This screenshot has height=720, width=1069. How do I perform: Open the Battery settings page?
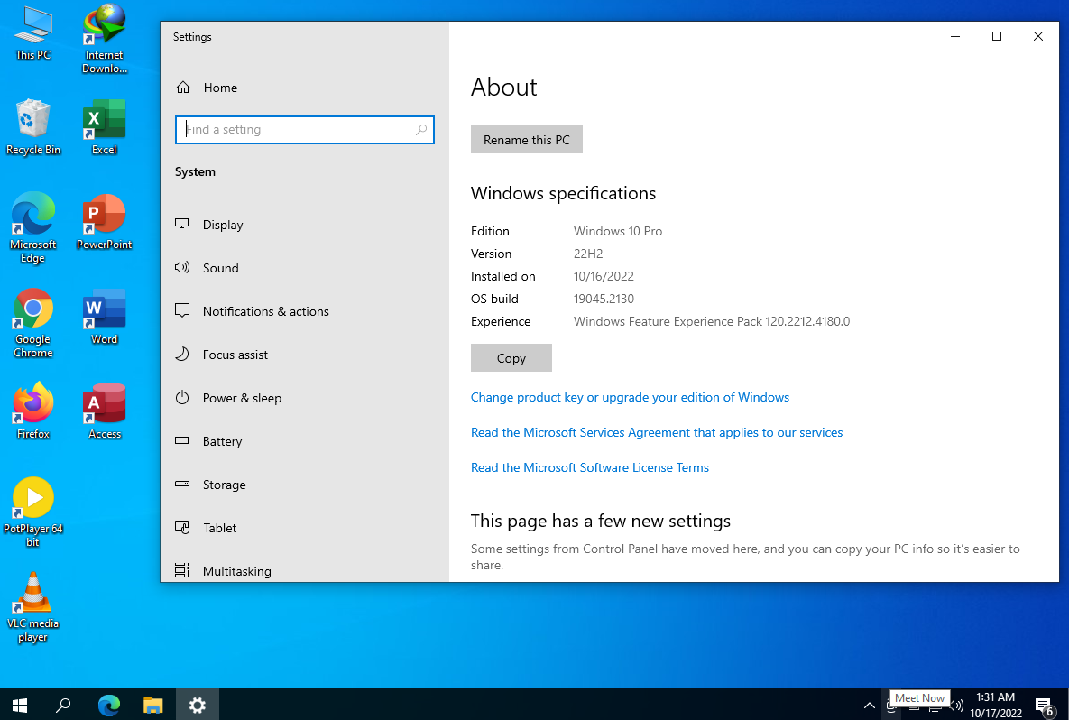pos(222,441)
